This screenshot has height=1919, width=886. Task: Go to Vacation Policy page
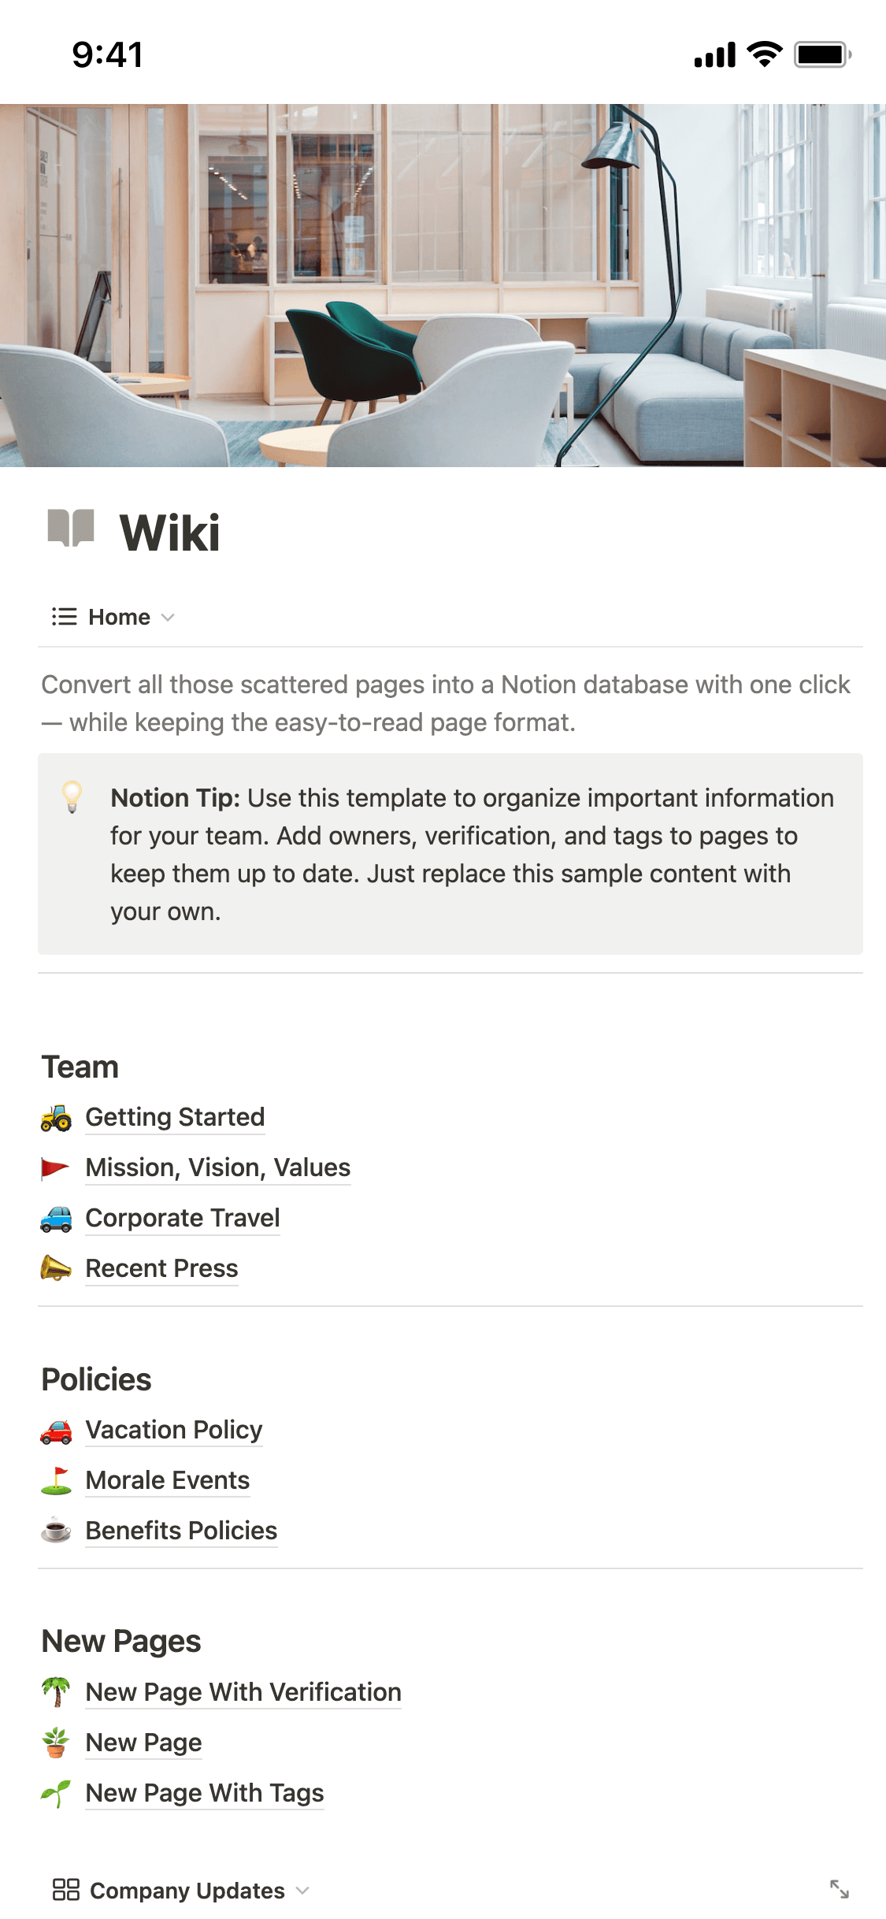[173, 1431]
